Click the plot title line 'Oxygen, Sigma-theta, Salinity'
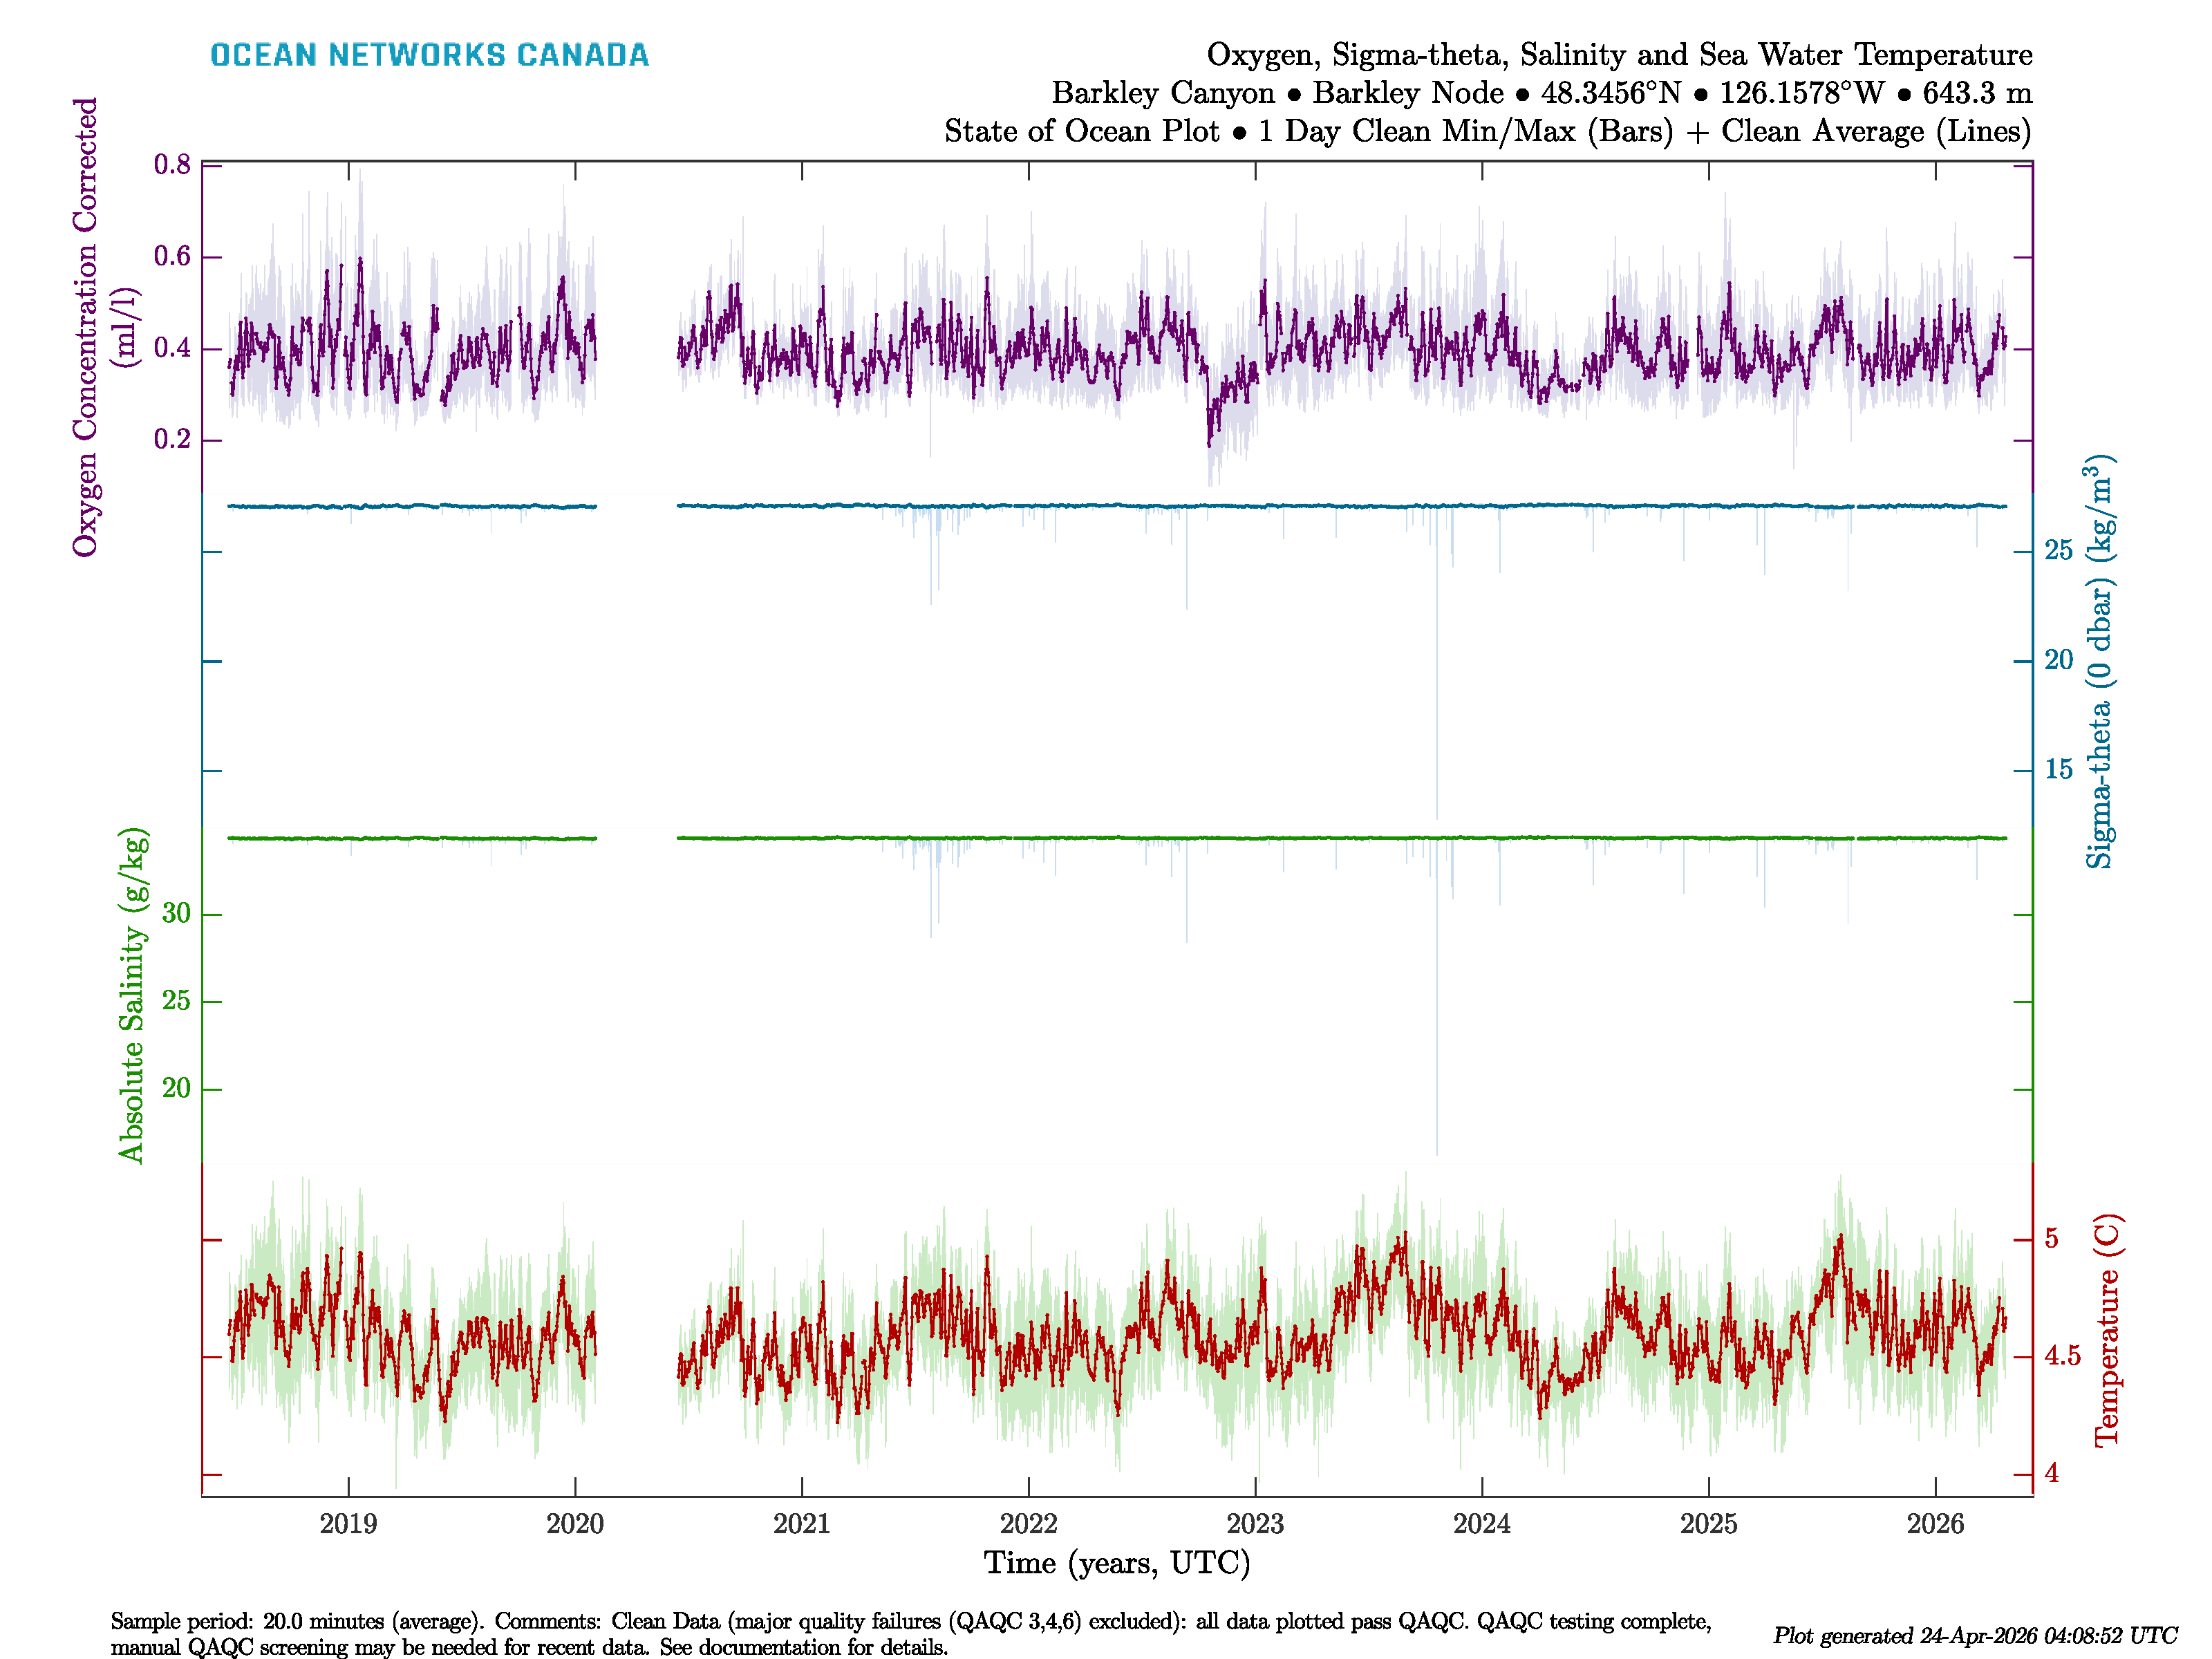The width and height of the screenshot is (2212, 1659). pos(1619,55)
